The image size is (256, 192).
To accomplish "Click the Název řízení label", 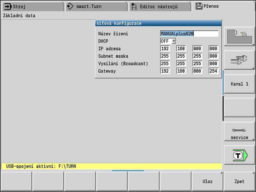I will point(113,33).
